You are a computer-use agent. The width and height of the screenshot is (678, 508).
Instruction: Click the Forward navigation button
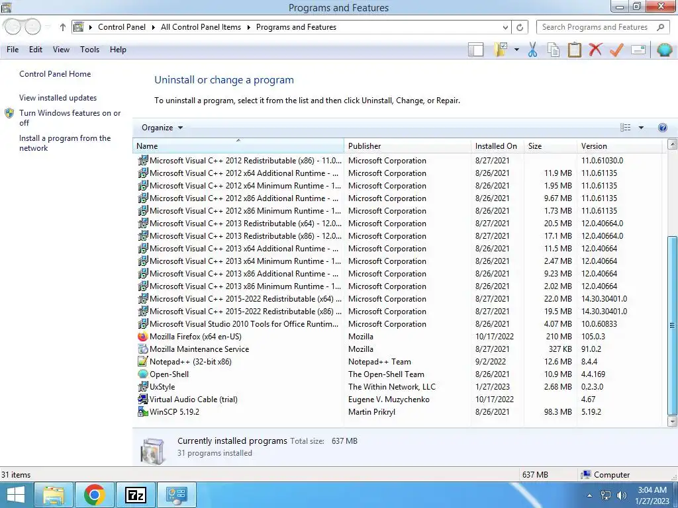tap(32, 26)
